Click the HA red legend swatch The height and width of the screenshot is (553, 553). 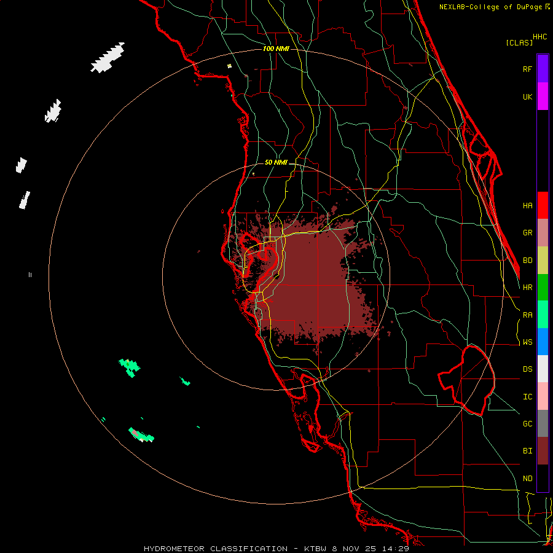pos(543,205)
